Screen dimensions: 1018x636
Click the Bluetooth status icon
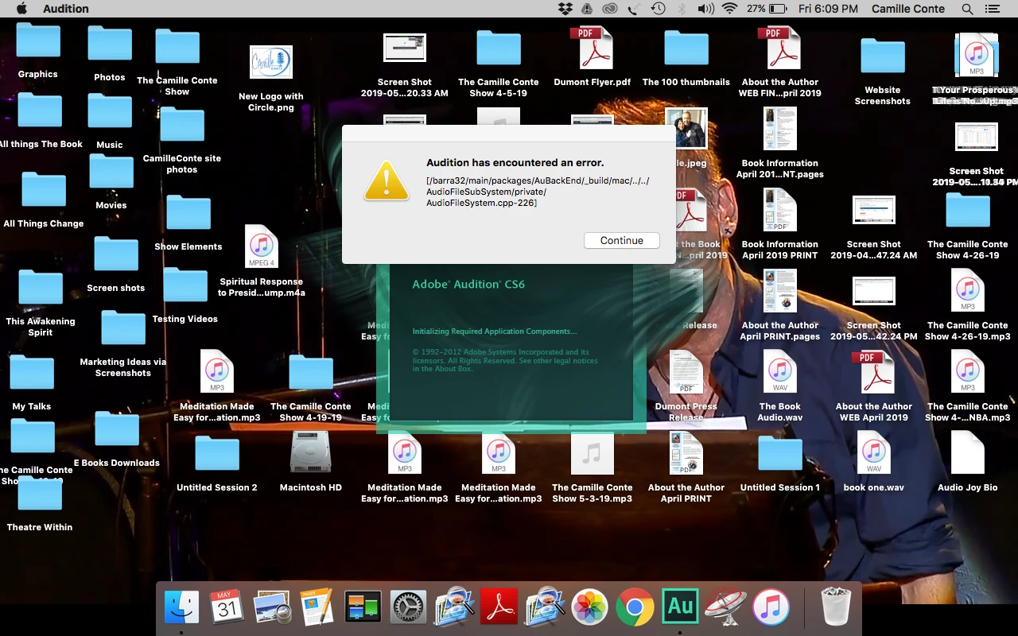pyautogui.click(x=682, y=9)
